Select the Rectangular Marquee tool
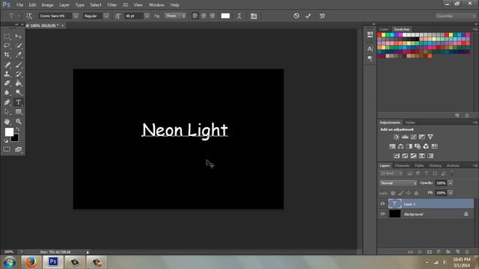Image resolution: width=479 pixels, height=269 pixels. (x=7, y=37)
